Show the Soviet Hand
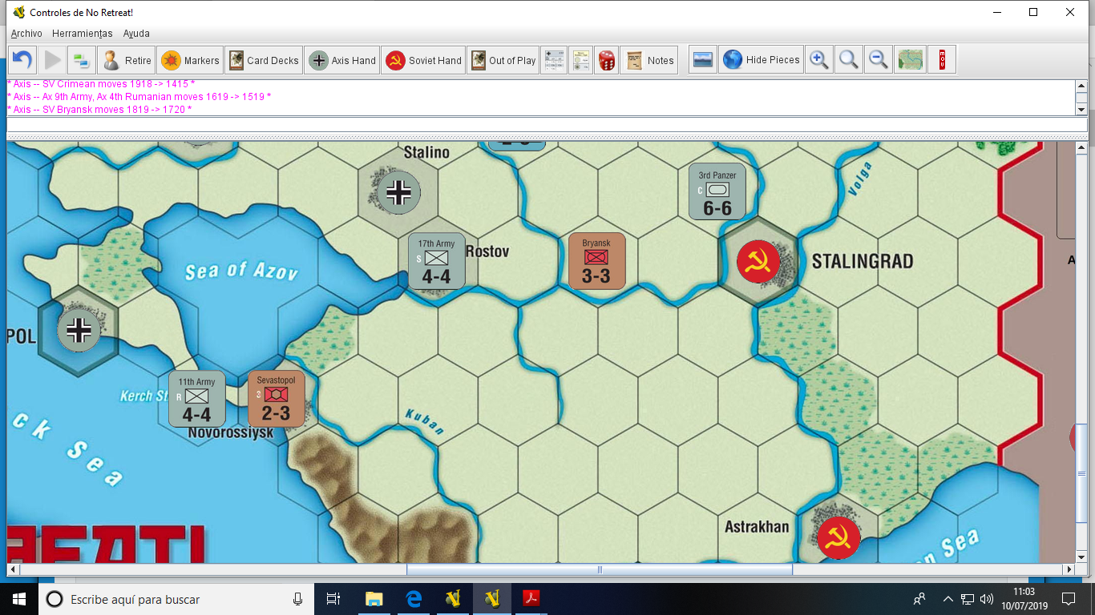1095x615 pixels. pos(423,60)
